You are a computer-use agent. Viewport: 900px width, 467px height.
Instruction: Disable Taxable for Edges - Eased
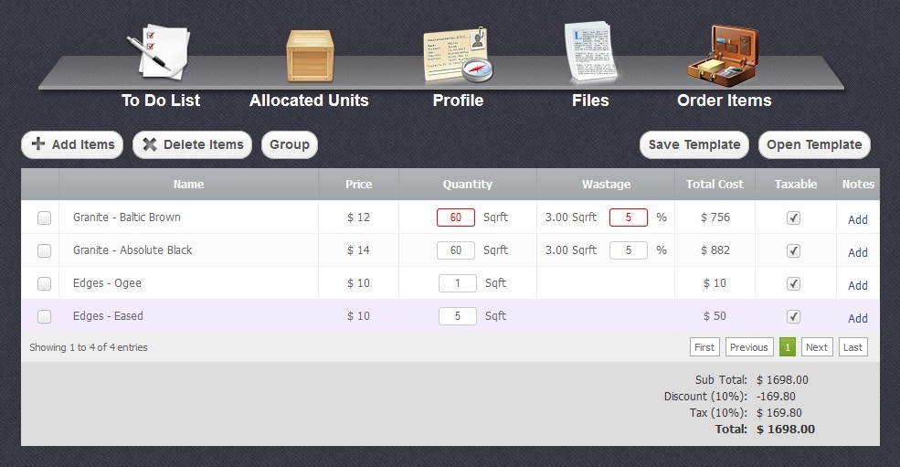pos(794,316)
